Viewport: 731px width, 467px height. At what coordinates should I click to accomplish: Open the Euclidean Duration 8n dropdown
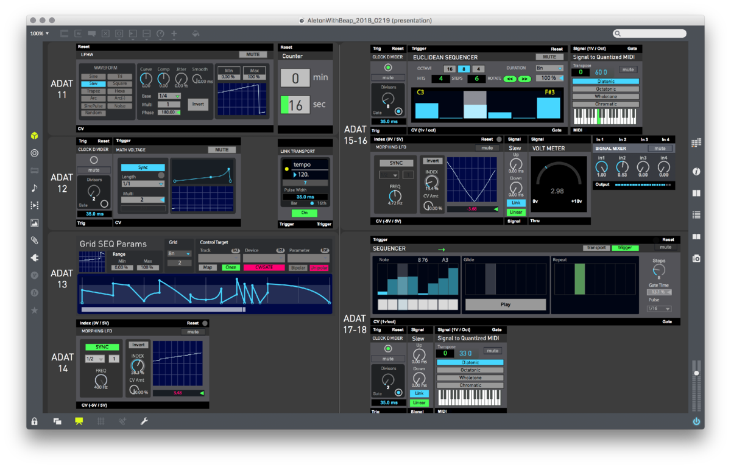[549, 68]
